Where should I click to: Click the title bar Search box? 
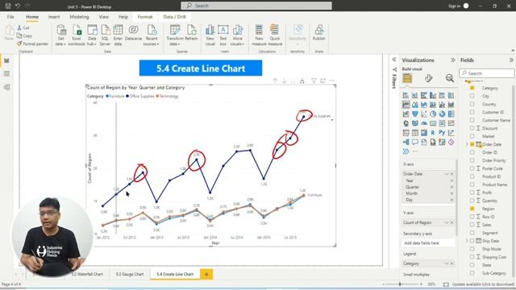[x=256, y=6]
